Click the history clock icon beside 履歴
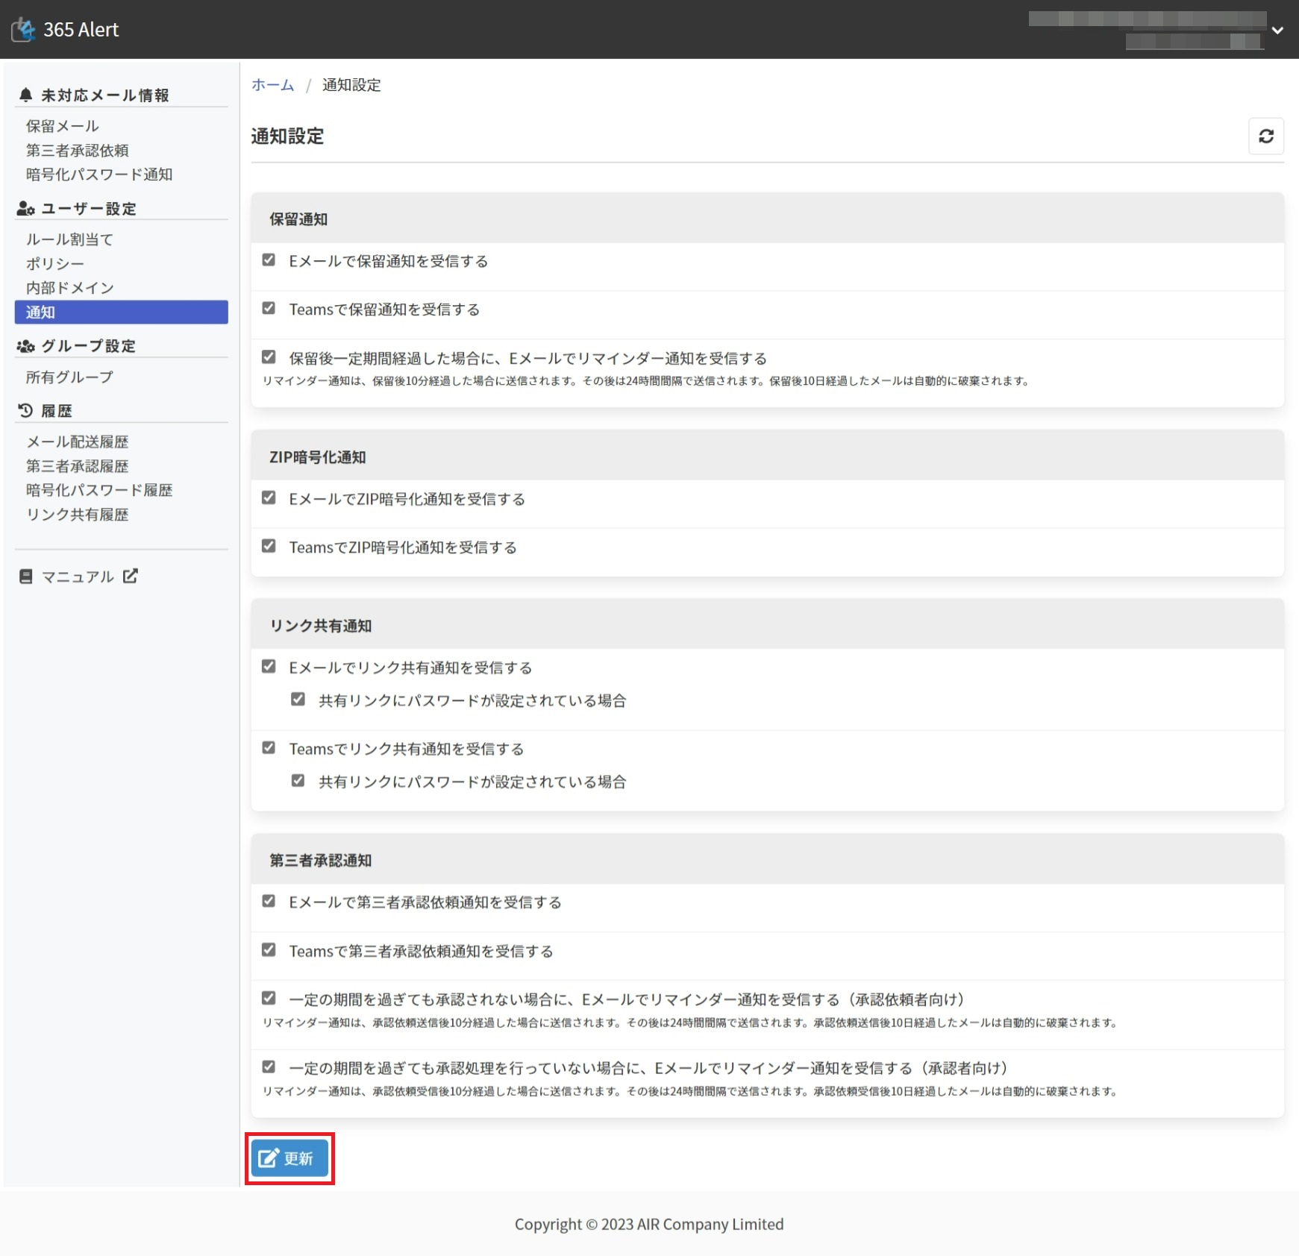The width and height of the screenshot is (1299, 1256). (25, 410)
